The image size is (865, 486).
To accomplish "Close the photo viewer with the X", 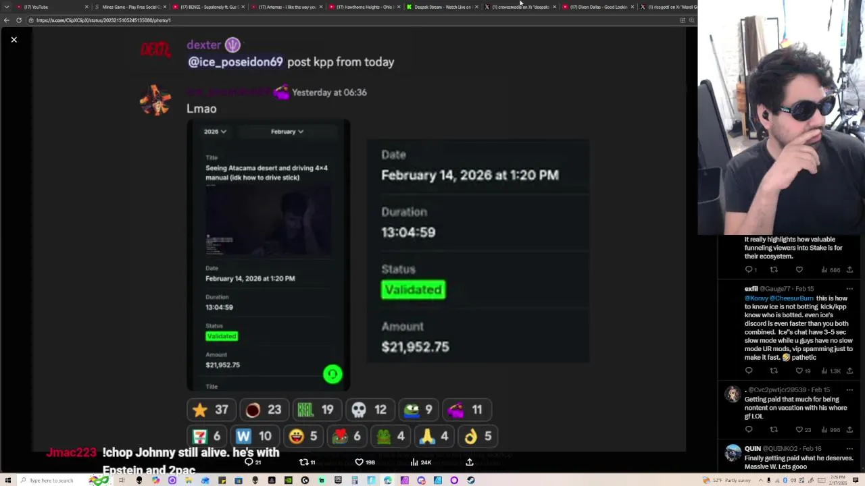I will pyautogui.click(x=14, y=40).
